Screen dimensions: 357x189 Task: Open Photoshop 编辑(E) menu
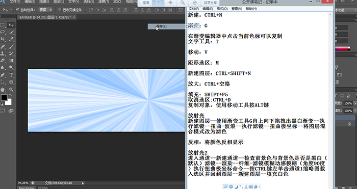[30, 2]
